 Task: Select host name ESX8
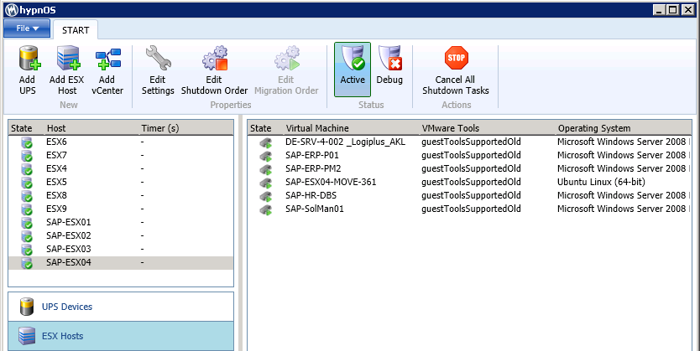[x=56, y=195]
